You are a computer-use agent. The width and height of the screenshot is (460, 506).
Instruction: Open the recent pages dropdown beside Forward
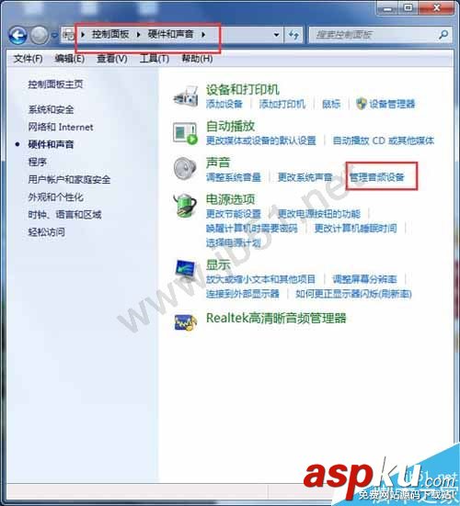pos(54,35)
